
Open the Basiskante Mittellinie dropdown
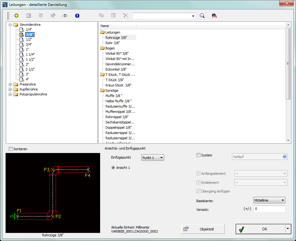269,200
